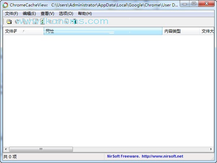Click the horizontal scrollbar right arrow
This screenshot has height=163, width=217.
211,149
